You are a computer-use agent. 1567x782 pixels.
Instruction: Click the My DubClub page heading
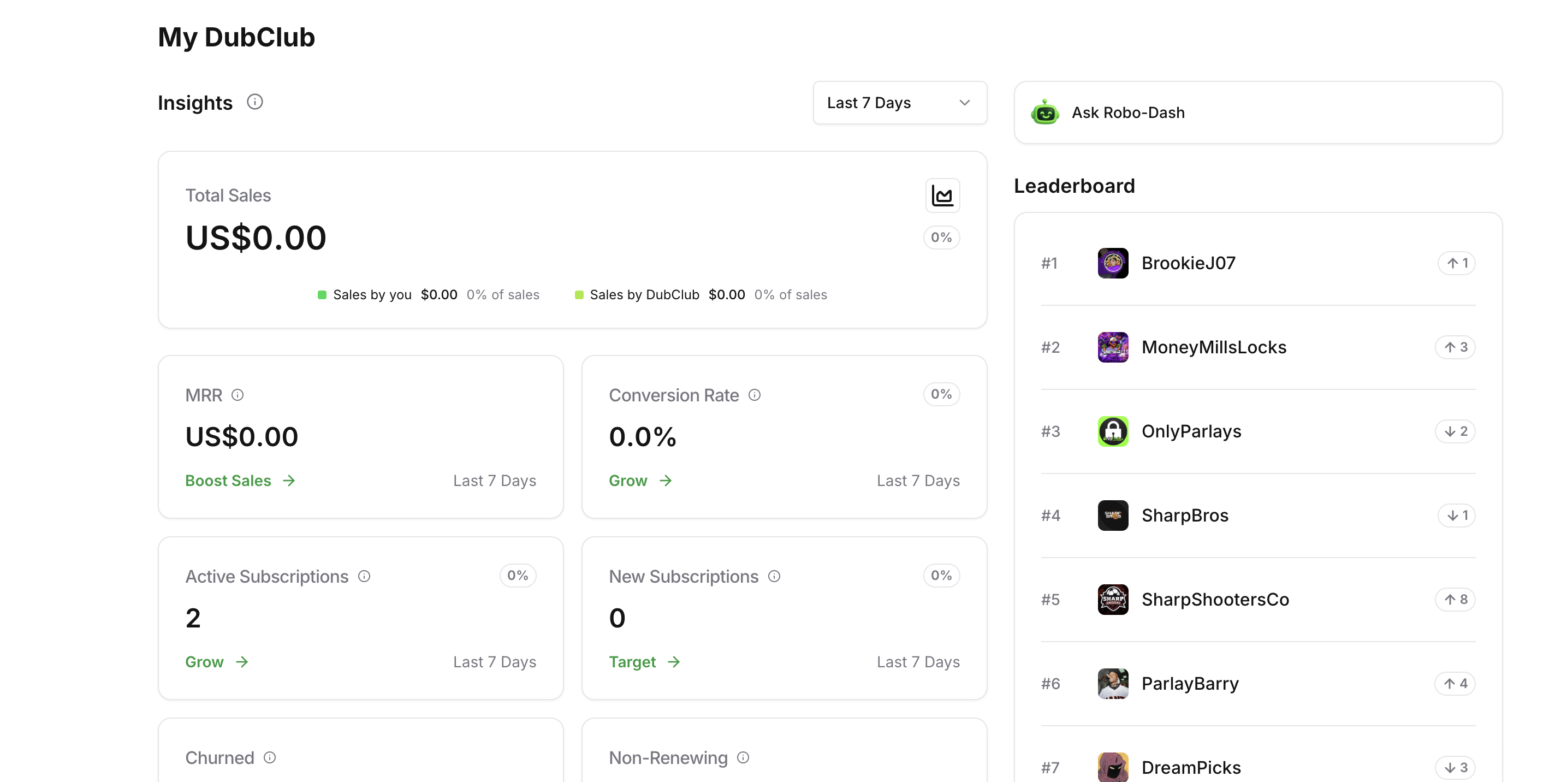click(x=236, y=37)
